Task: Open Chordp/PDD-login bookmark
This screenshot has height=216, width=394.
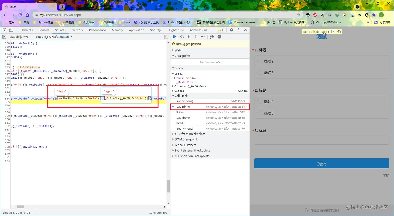Action: (326, 22)
